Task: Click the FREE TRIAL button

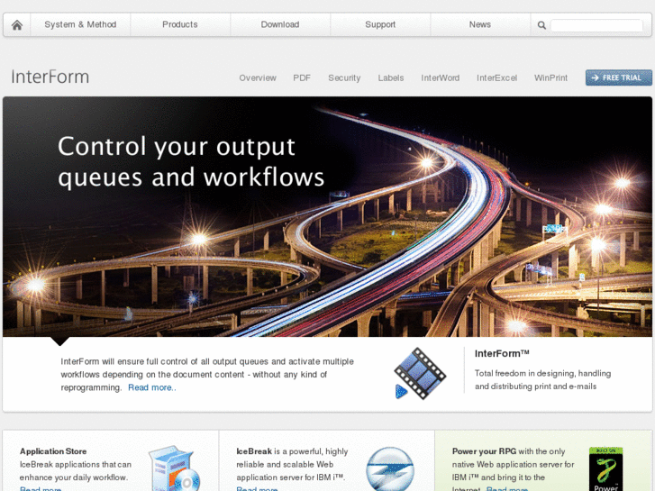Action: (619, 77)
